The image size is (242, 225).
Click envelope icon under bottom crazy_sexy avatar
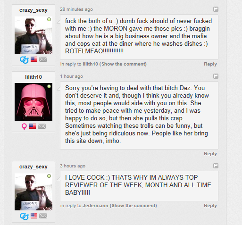click(x=43, y=216)
